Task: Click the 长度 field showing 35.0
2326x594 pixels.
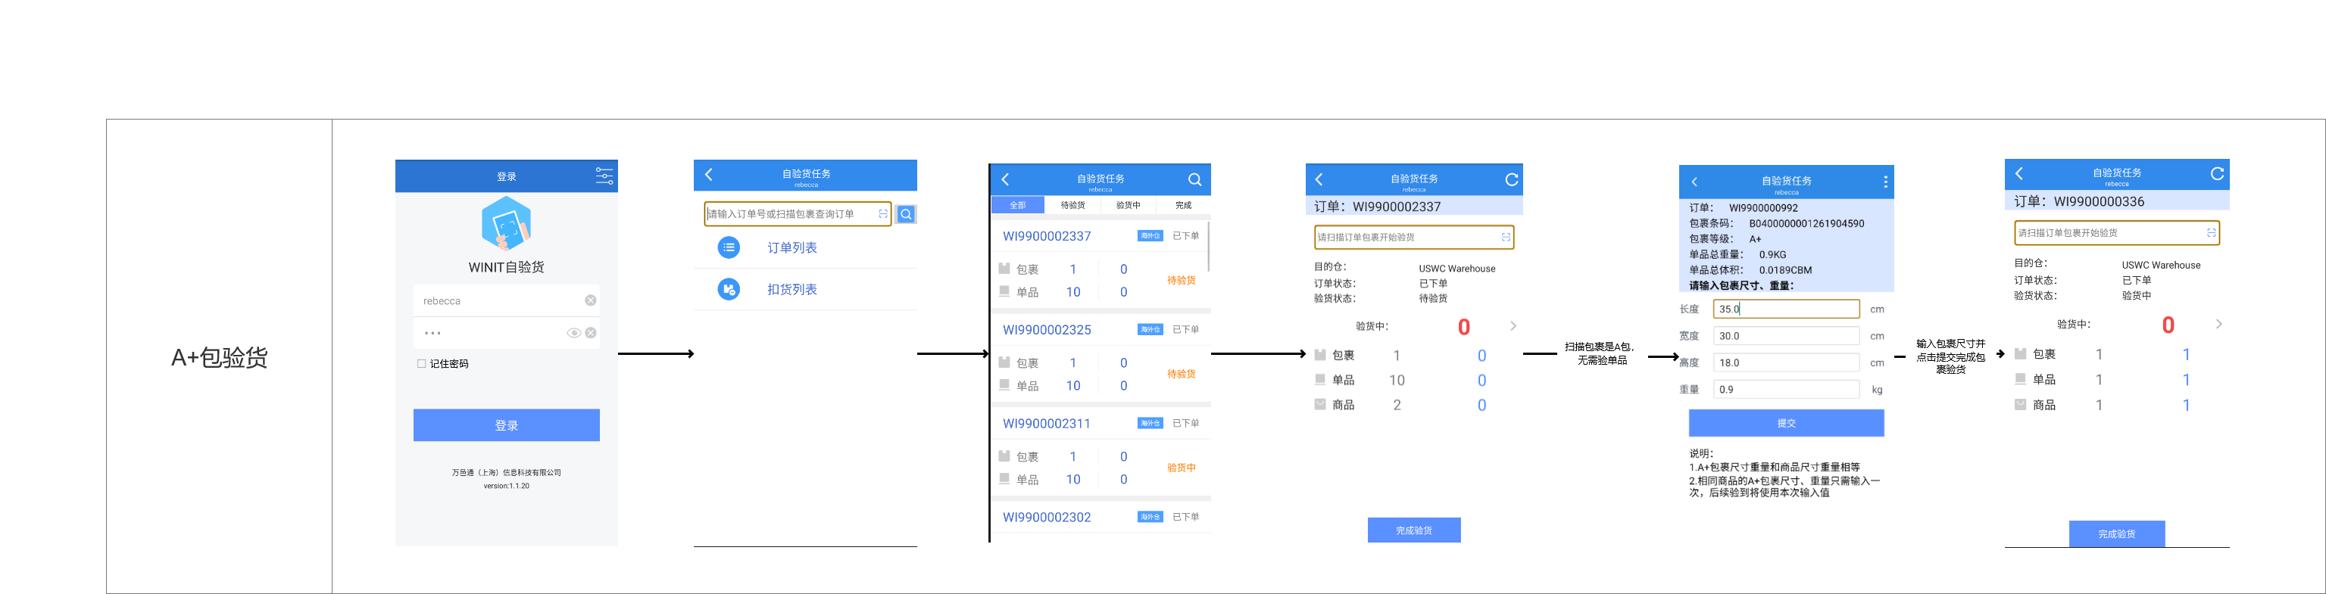Action: tap(1786, 309)
